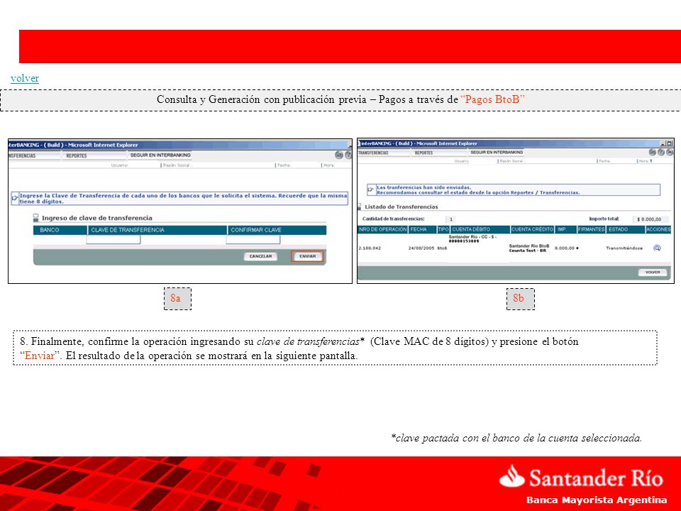Click the Transmitiéndose status cell
The image size is (681, 511).
624,248
